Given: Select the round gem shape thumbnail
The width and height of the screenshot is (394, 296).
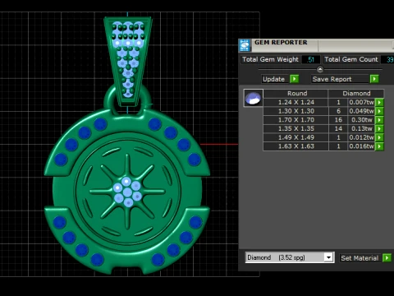Looking at the screenshot, I should point(253,98).
